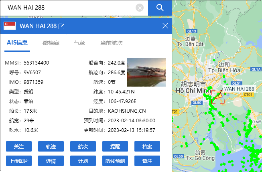Click the 上传图片 button
Viewport: 262px width, 172px height.
(x=19, y=161)
